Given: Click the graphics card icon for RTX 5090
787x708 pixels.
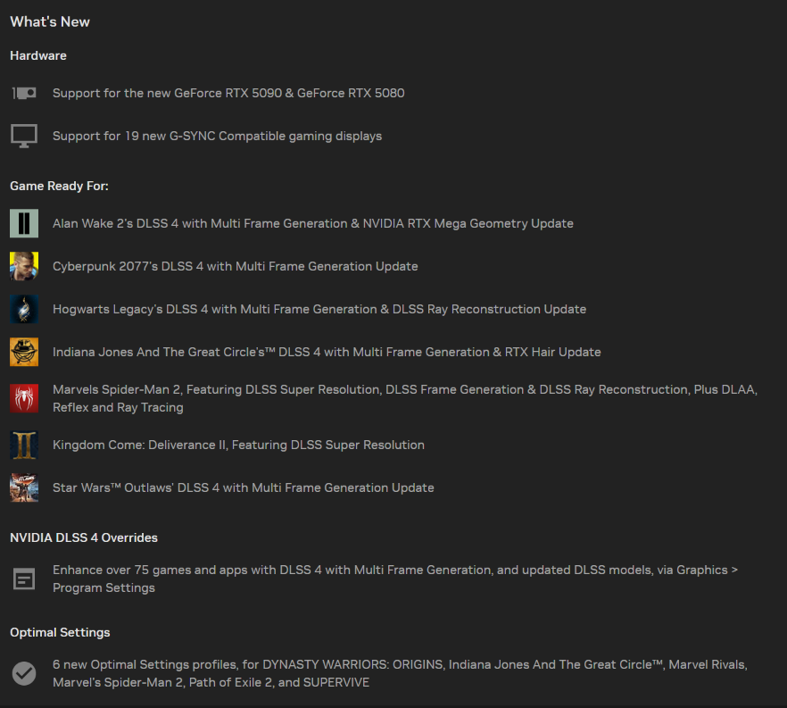Looking at the screenshot, I should [24, 93].
